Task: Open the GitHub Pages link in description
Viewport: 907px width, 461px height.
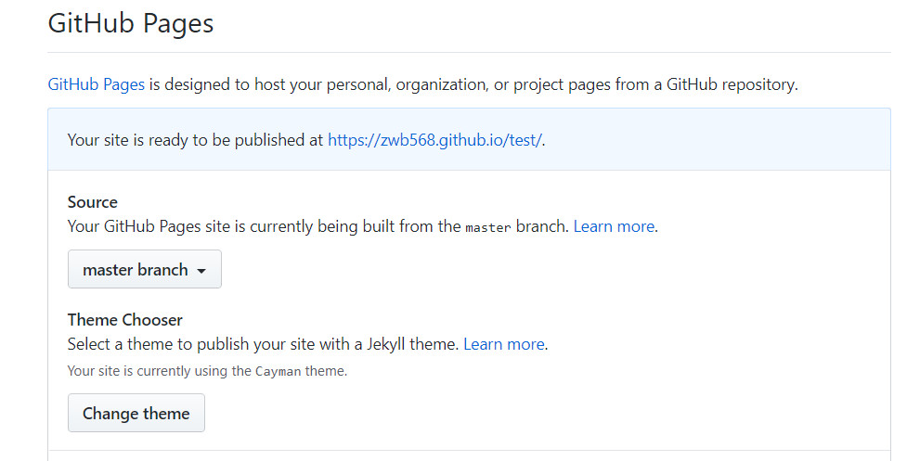Action: point(96,84)
